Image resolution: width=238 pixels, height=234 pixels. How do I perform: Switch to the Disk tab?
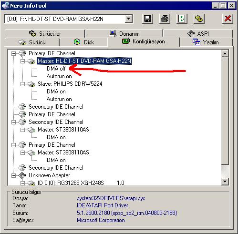83,42
